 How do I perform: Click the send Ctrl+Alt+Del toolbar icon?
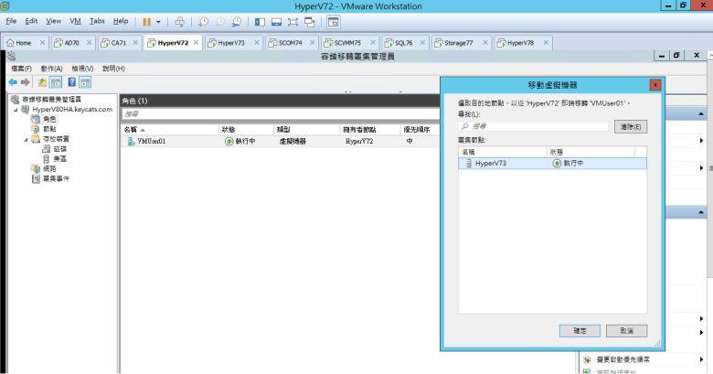coord(179,20)
